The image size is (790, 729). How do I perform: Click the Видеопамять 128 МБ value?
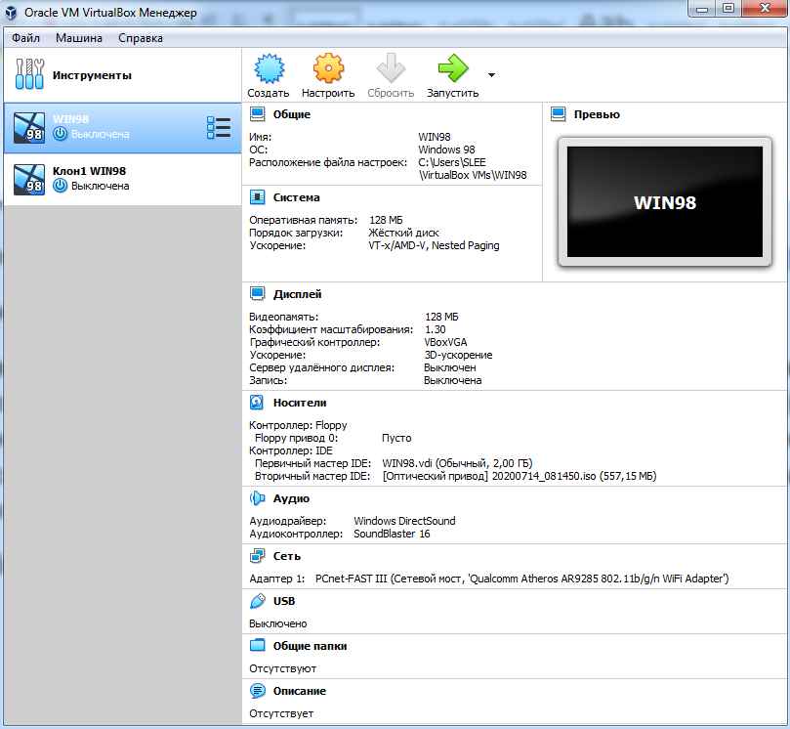pyautogui.click(x=441, y=317)
